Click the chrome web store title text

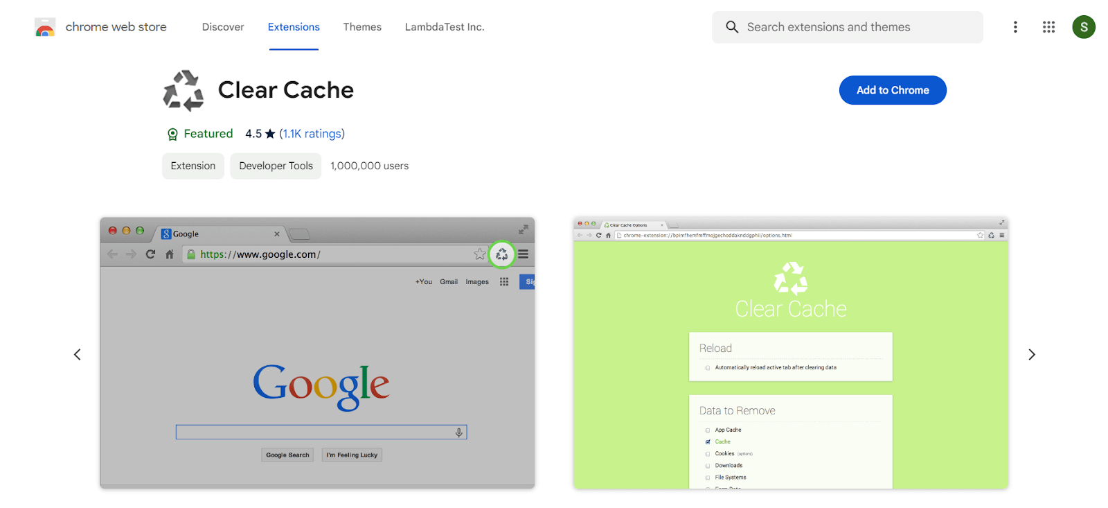coord(116,27)
